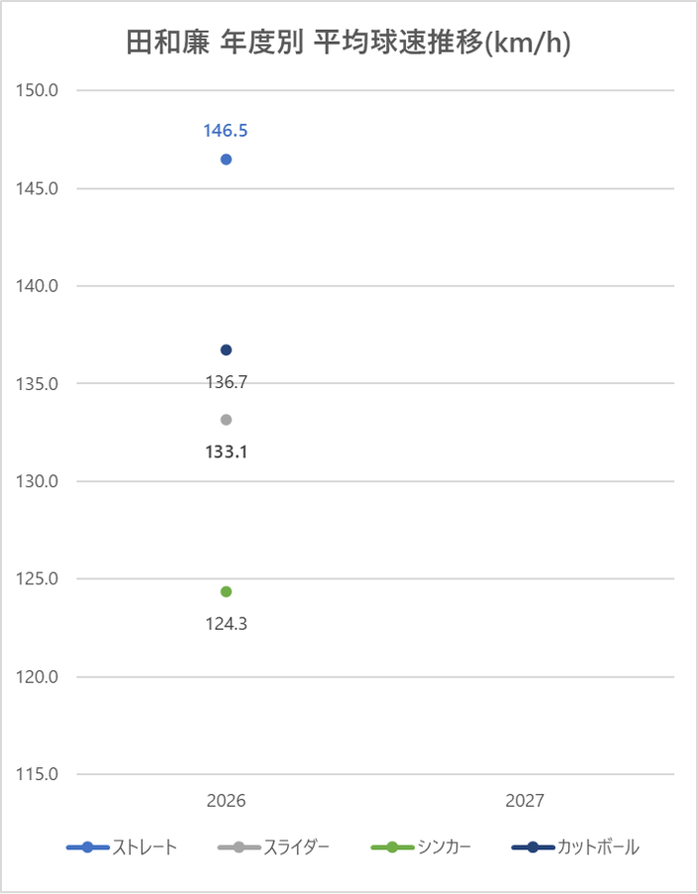Viewport: 698px width, 894px height.
Task: Select the blue ストレート data point
Action: [x=226, y=159]
